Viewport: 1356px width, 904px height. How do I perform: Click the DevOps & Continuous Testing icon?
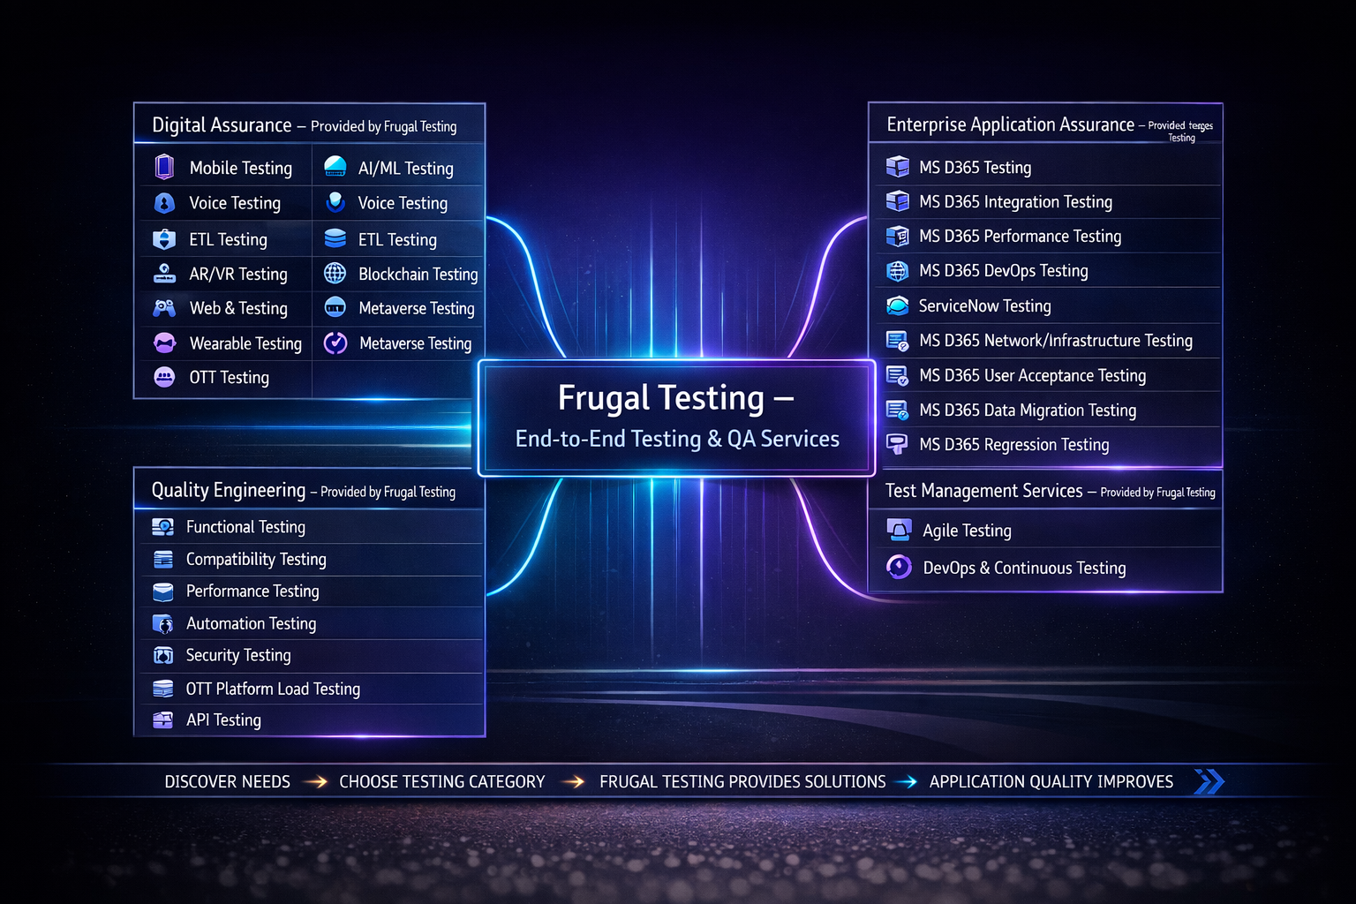(x=900, y=567)
